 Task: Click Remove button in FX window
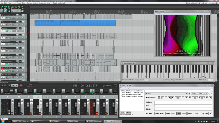(128, 112)
